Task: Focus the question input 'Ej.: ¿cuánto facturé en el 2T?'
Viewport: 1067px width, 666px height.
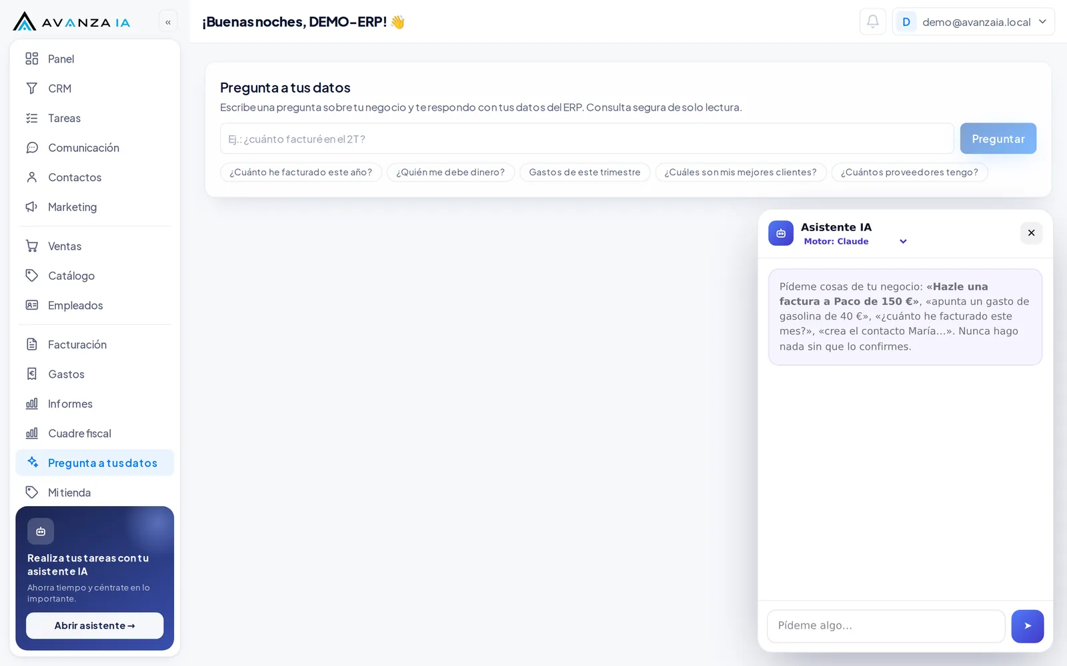Action: click(587, 139)
